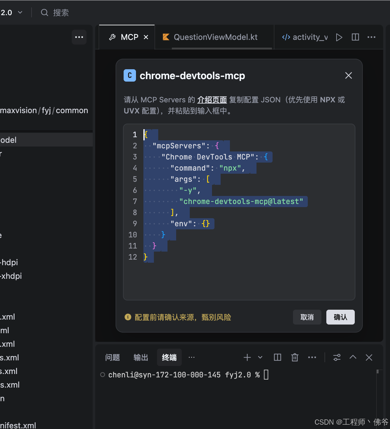Click the 搜索 search field
The image size is (390, 429).
click(61, 13)
